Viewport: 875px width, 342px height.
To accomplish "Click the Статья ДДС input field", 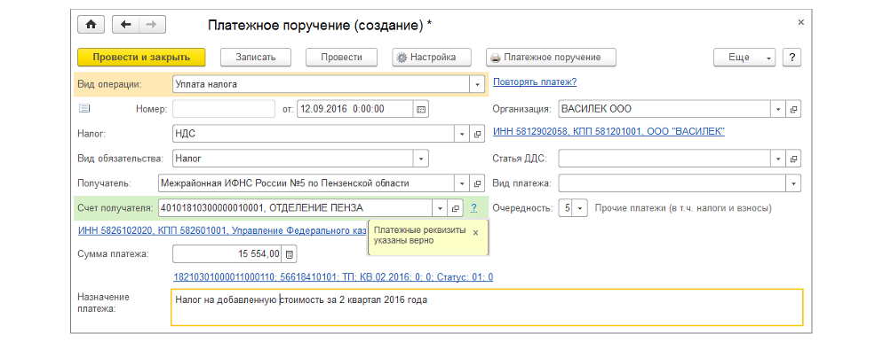I will 664,159.
